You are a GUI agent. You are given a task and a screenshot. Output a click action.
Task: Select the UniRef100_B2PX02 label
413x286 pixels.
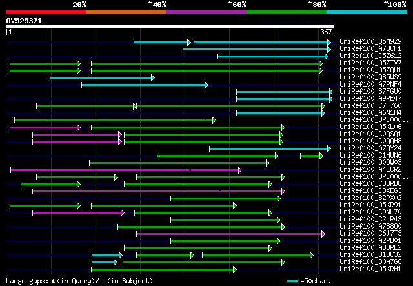370,198
